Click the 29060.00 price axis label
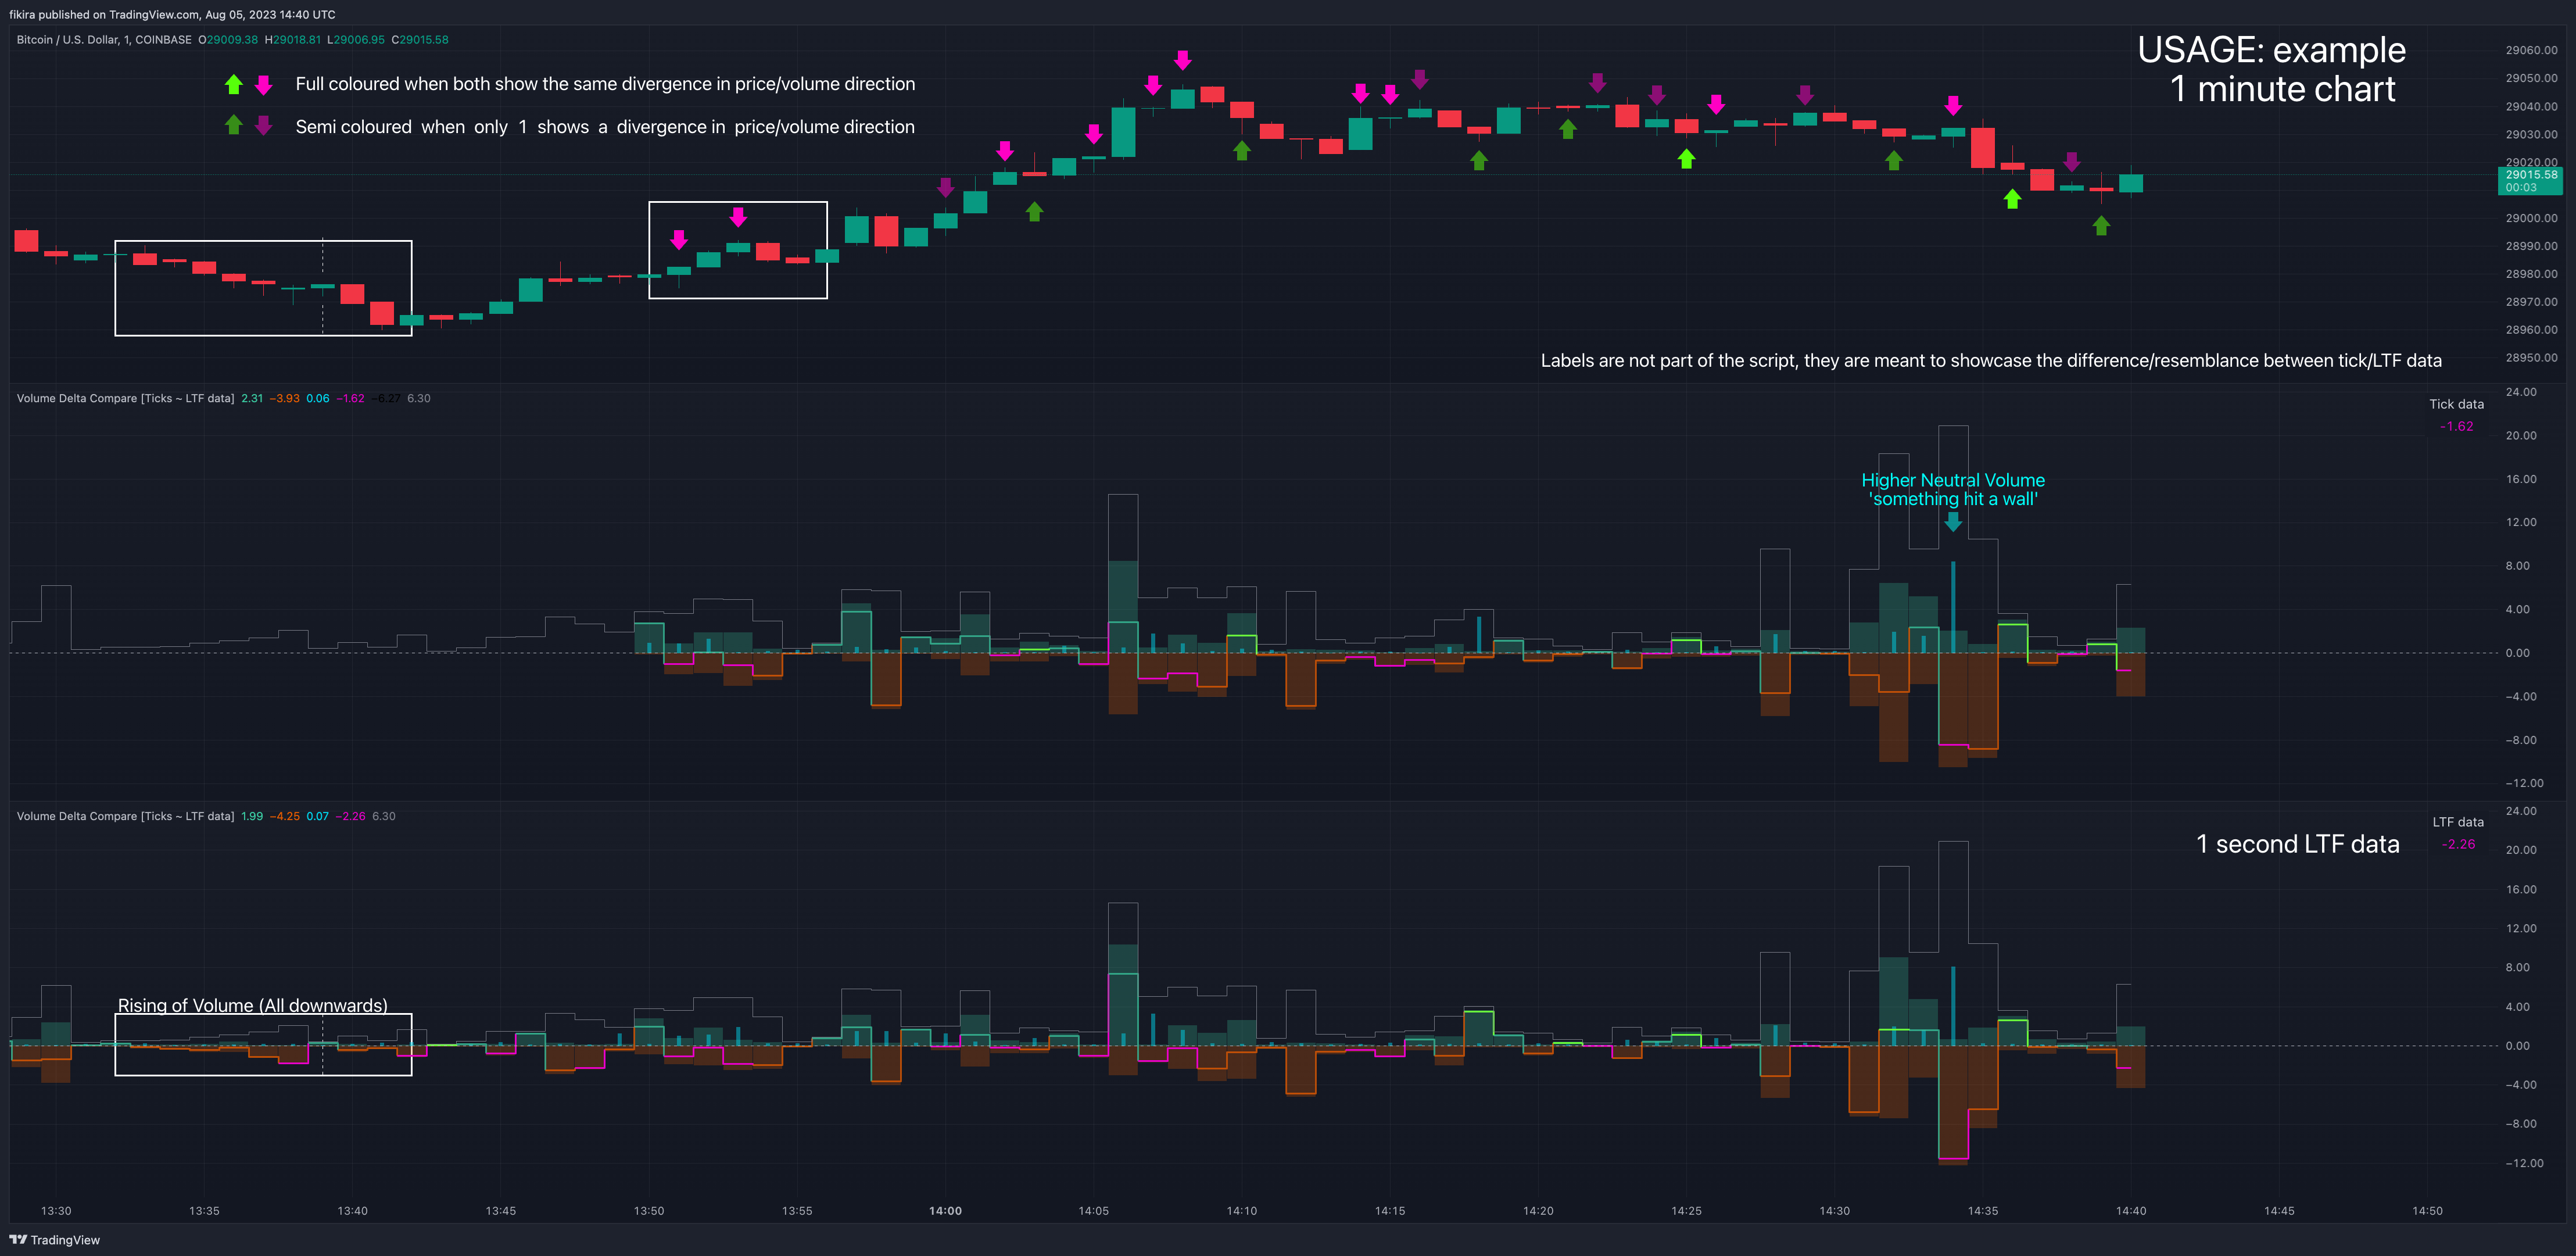Screen dimensions: 2576x1256 (2531, 50)
